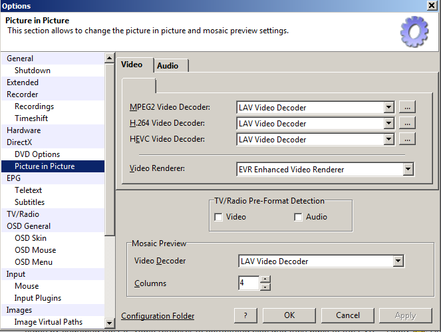This screenshot has width=441, height=332.
Task: Click the Columns number input field
Action: click(x=249, y=283)
